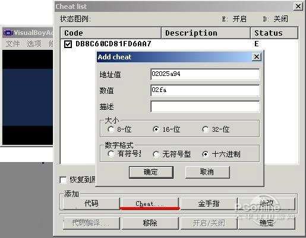Focus the 描述 description input field
The height and width of the screenshot is (238, 306).
[205, 106]
